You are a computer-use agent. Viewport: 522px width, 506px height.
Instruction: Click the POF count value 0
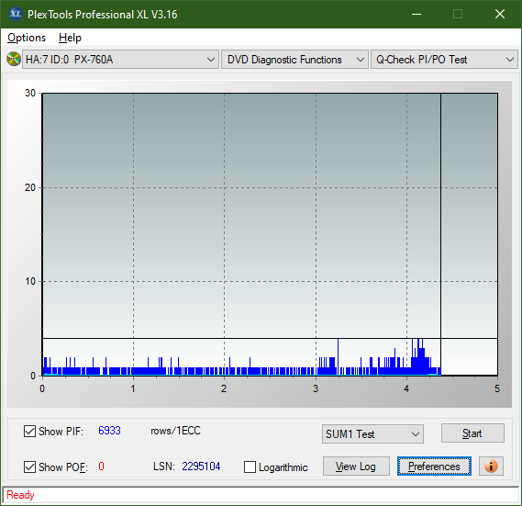click(101, 466)
